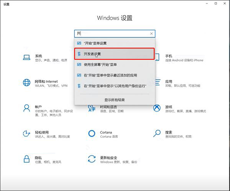Open 游戏 category title

click(169, 107)
